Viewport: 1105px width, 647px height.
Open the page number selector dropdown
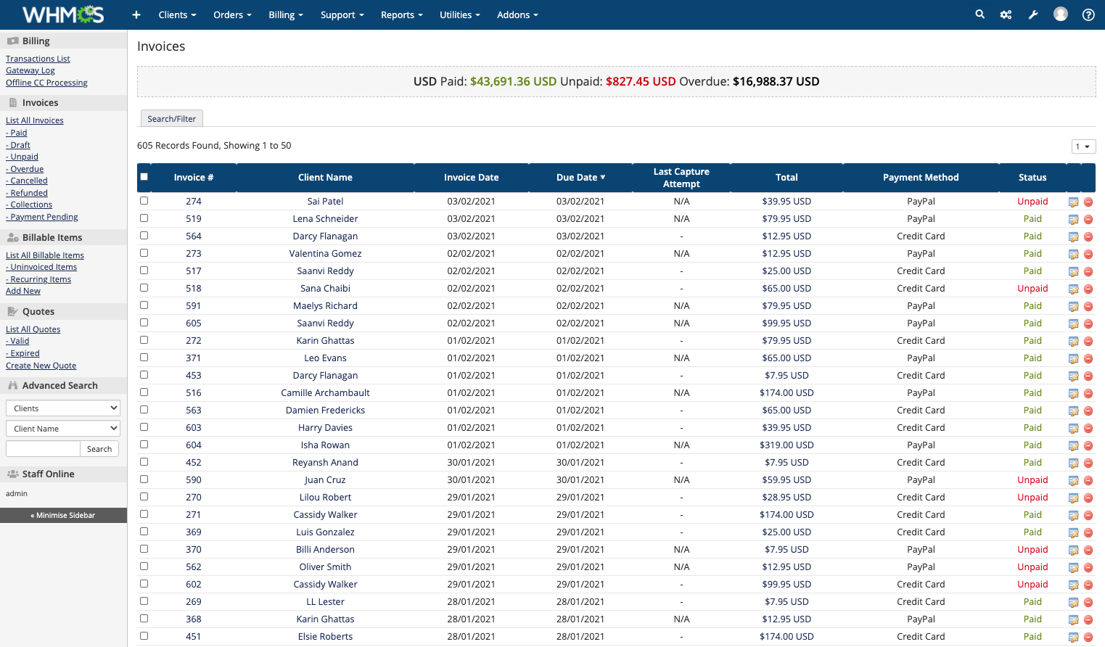click(x=1083, y=147)
